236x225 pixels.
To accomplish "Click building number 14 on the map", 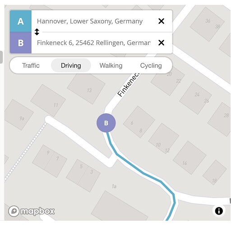I will tap(190, 157).
